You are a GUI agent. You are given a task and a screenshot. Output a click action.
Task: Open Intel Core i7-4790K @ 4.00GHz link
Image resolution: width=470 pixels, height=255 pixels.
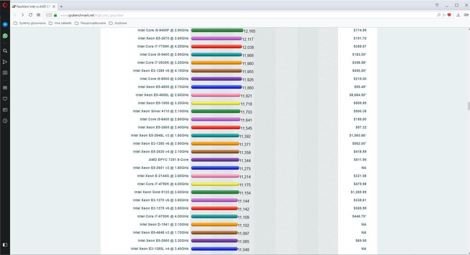[x=163, y=184]
